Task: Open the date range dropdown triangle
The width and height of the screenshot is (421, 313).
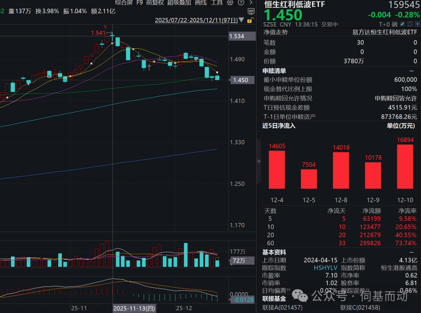Action: 241,20
